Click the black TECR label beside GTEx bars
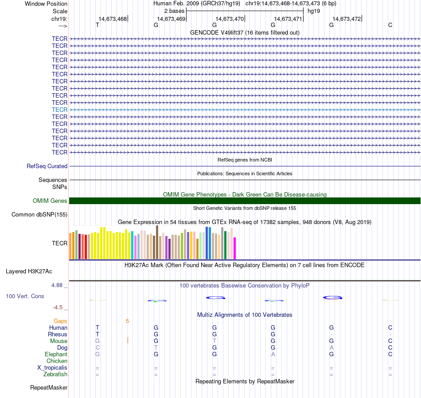This screenshot has width=421, height=398. pyautogui.click(x=60, y=243)
